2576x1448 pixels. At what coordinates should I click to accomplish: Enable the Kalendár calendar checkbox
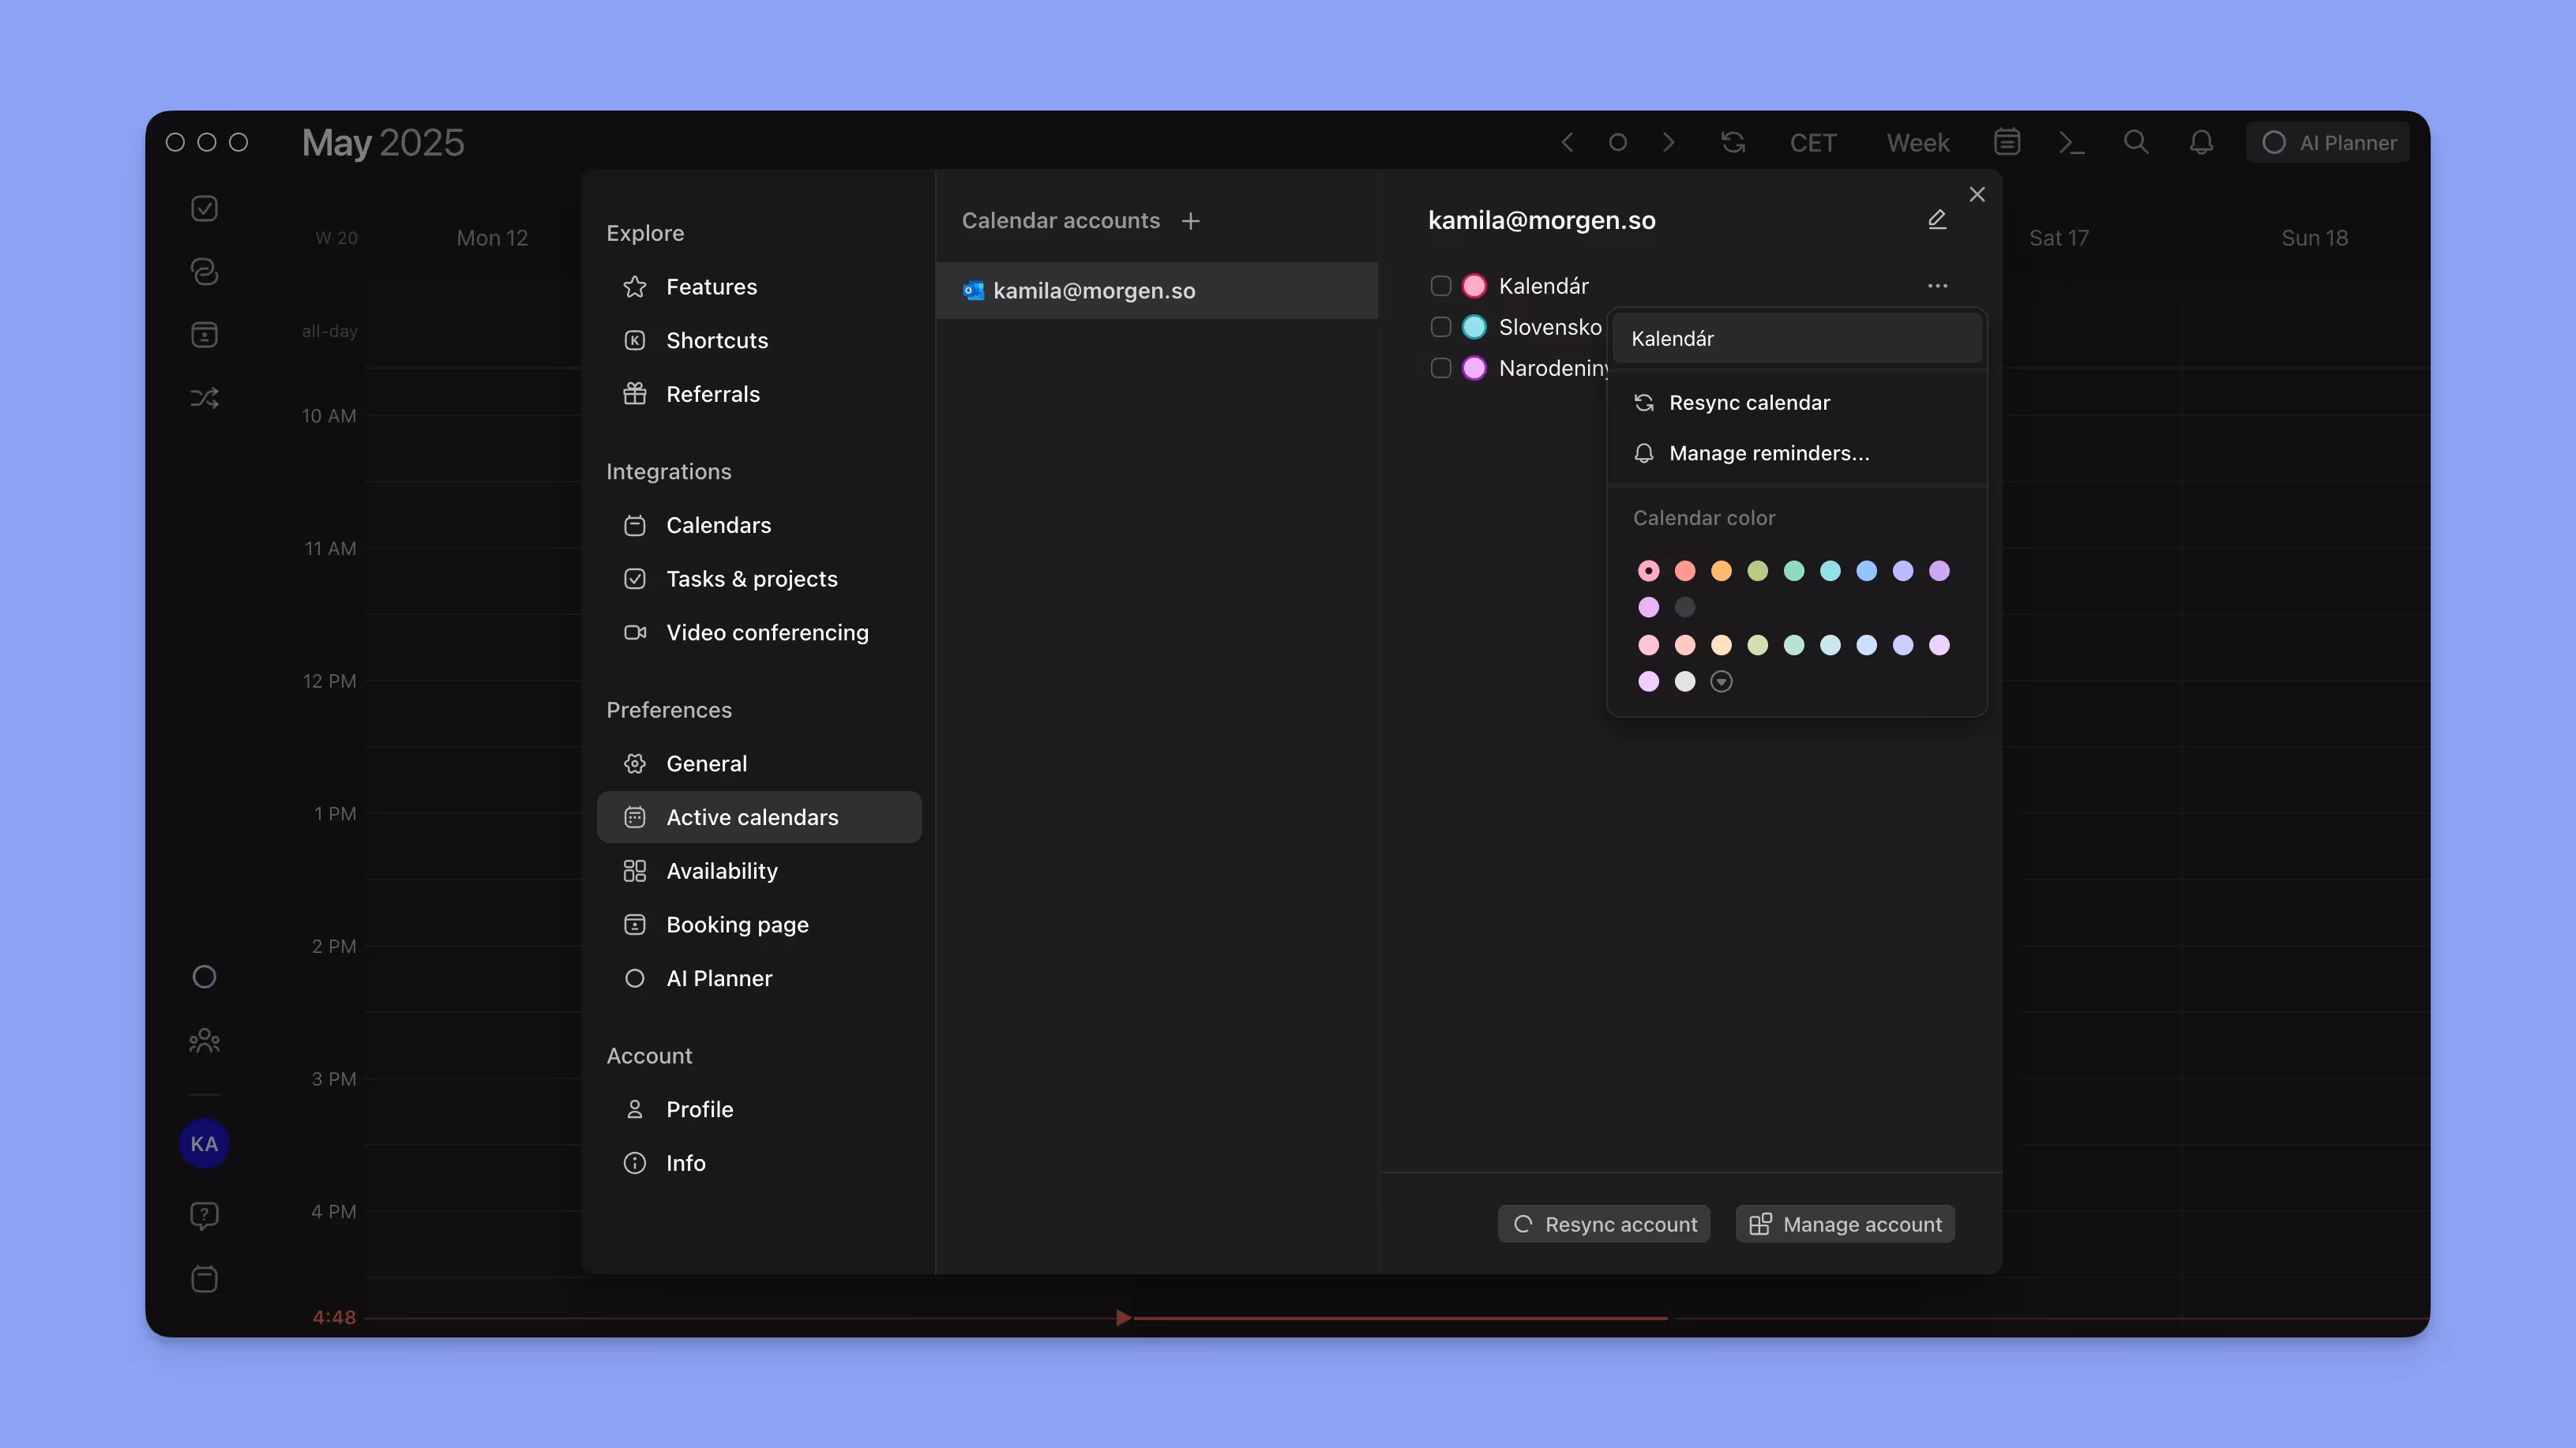click(x=1441, y=285)
